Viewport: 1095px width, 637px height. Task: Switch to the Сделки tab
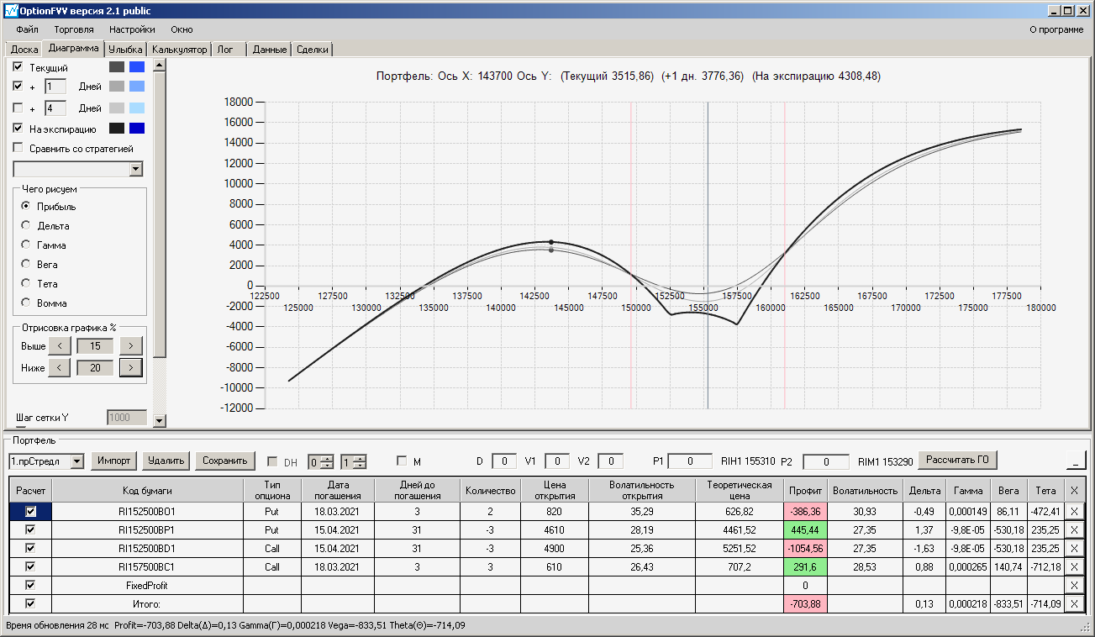[313, 50]
